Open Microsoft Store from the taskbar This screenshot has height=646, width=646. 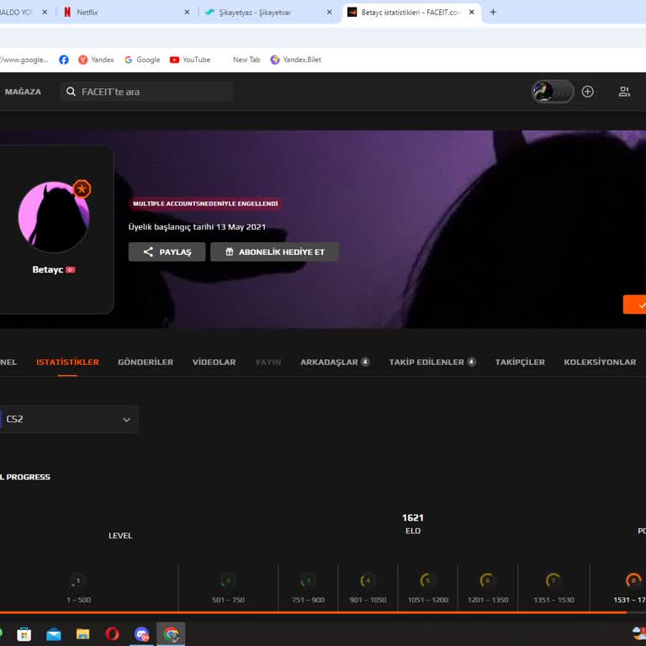pos(24,634)
